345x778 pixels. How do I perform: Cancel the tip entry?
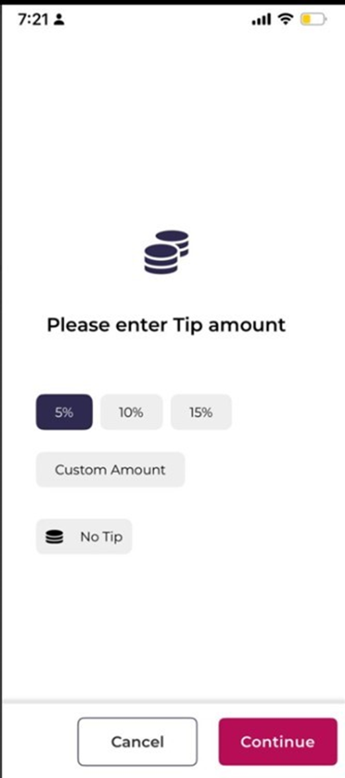click(137, 742)
